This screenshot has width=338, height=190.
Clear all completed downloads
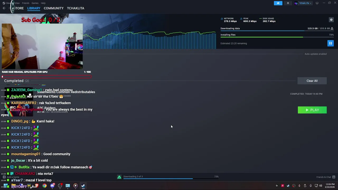312,81
